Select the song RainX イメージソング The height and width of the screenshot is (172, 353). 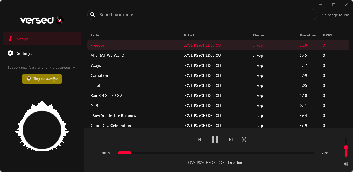point(218,95)
